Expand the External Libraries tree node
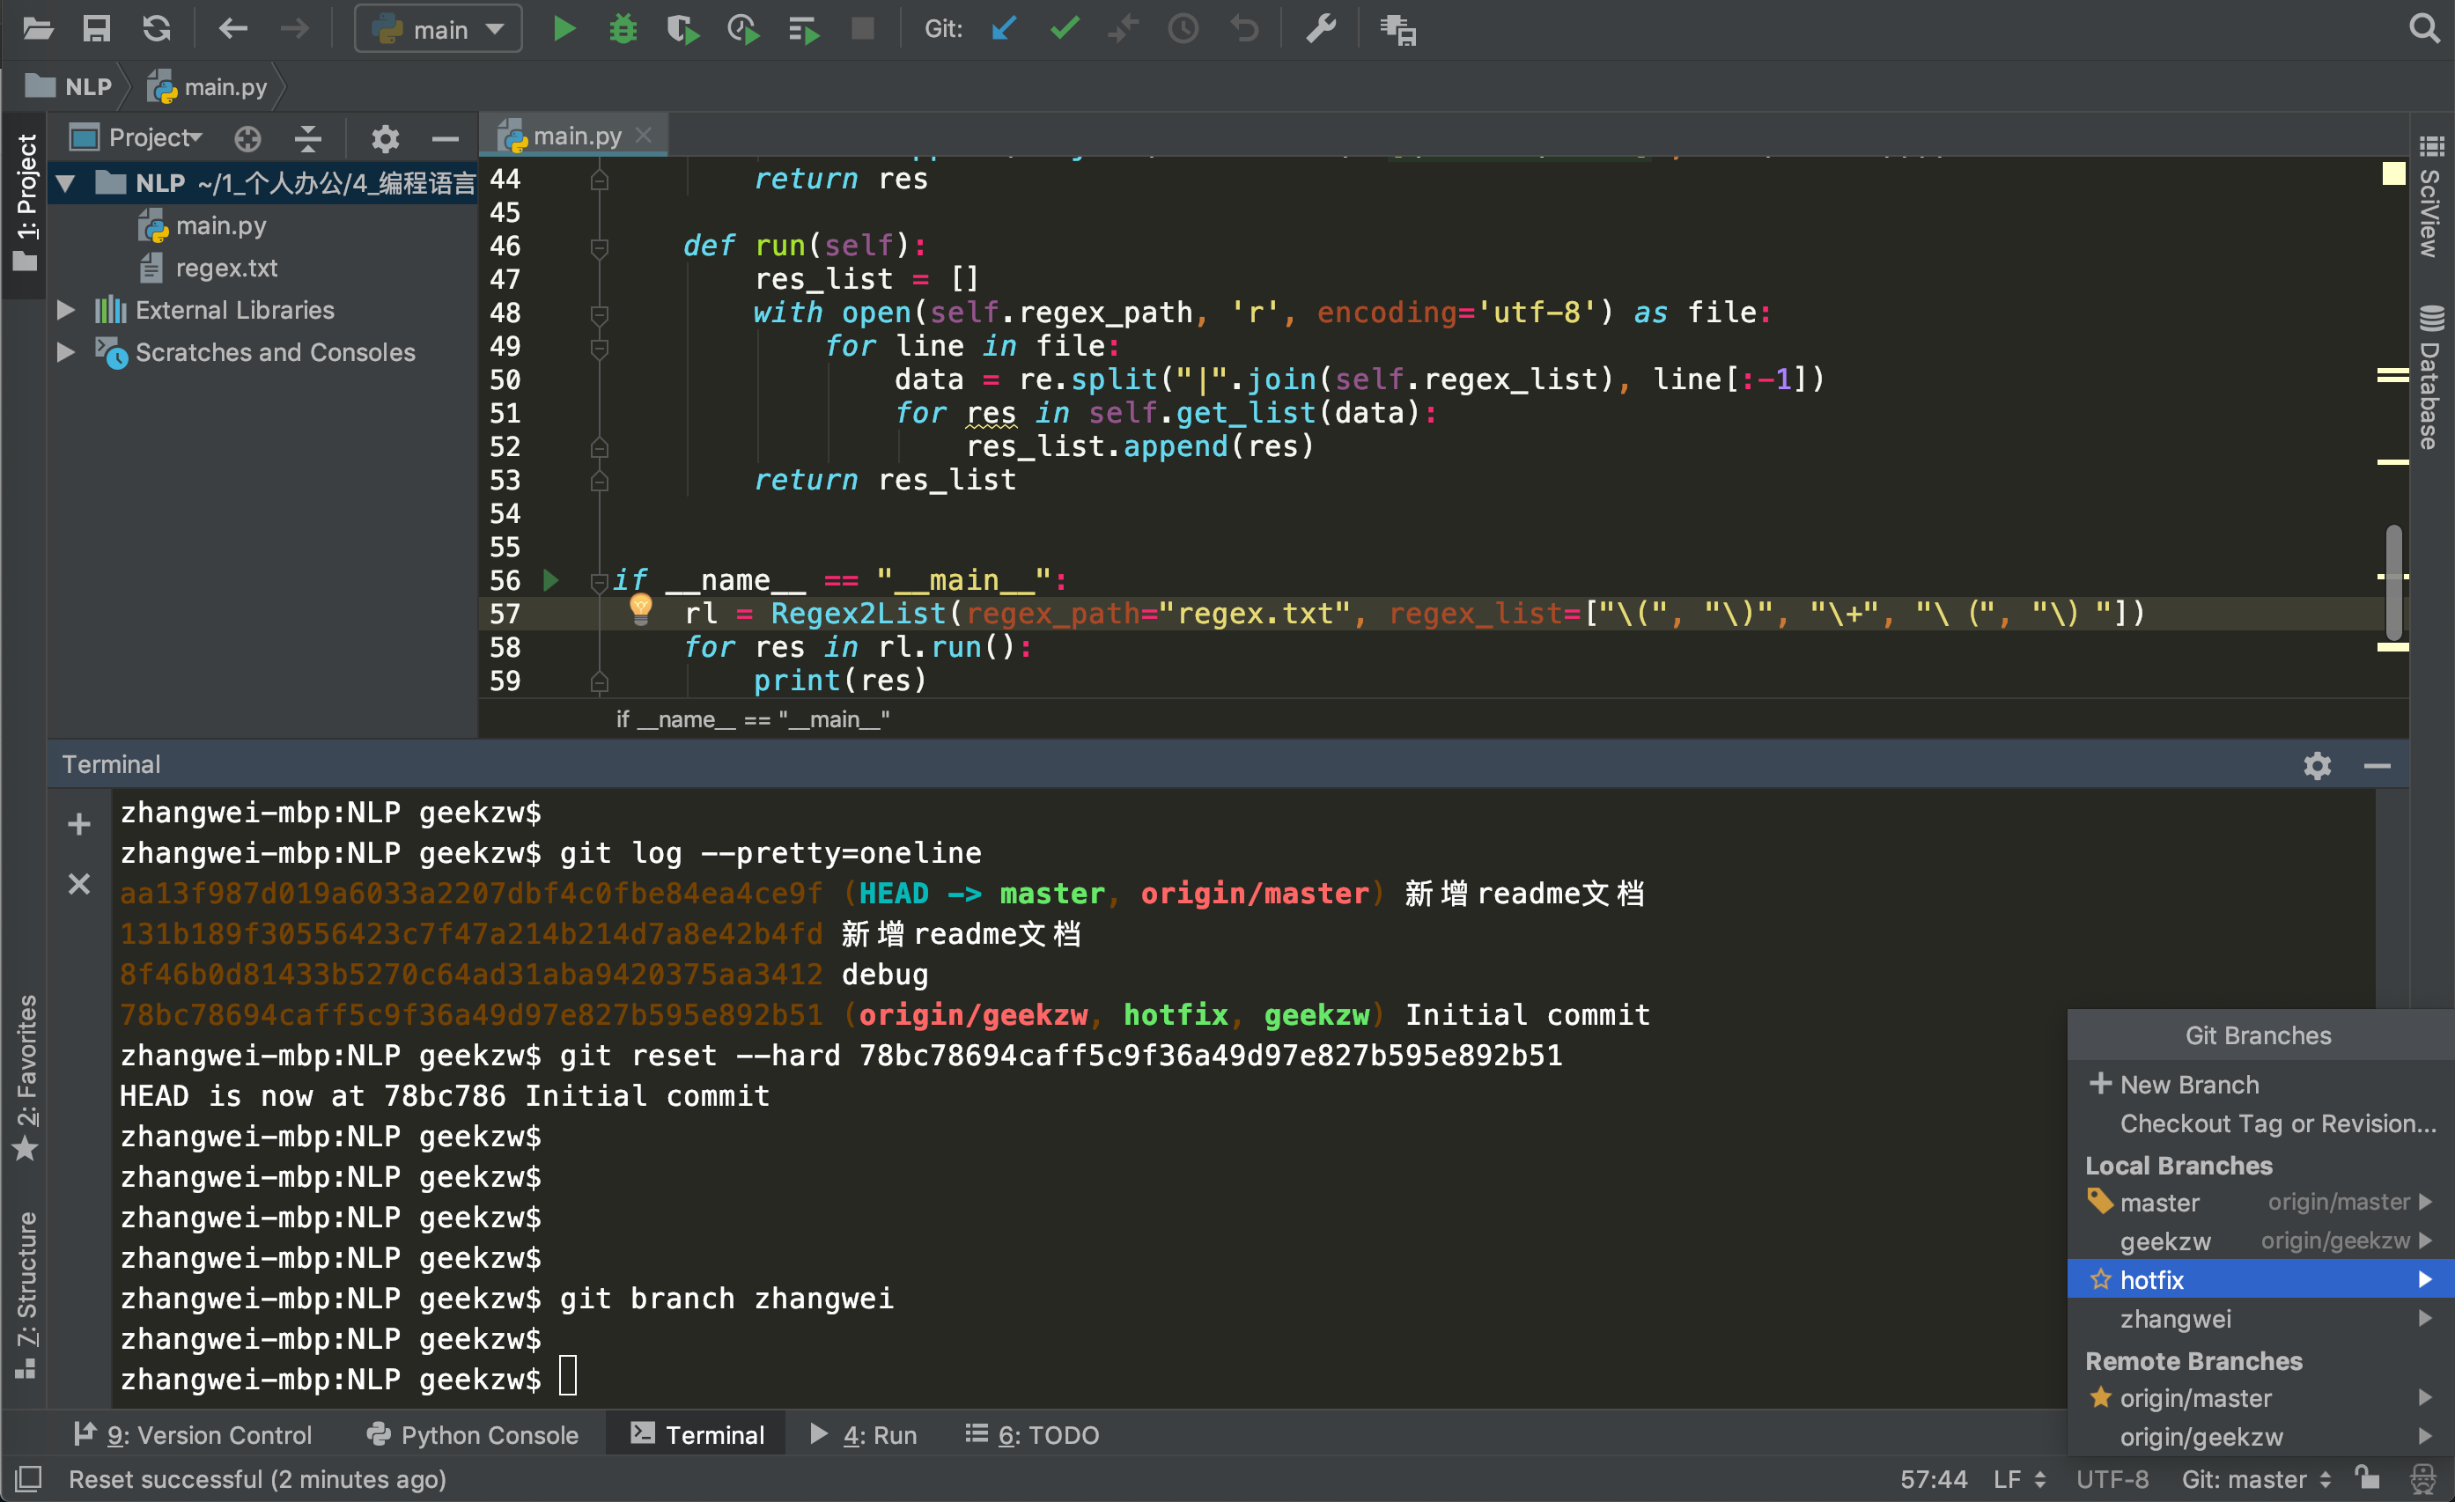Screen dimensions: 2455x1502 click(66, 310)
